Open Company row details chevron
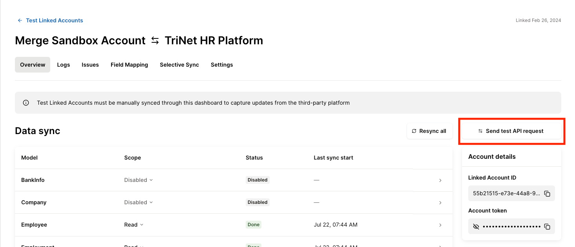The image size is (575, 247). [x=440, y=203]
